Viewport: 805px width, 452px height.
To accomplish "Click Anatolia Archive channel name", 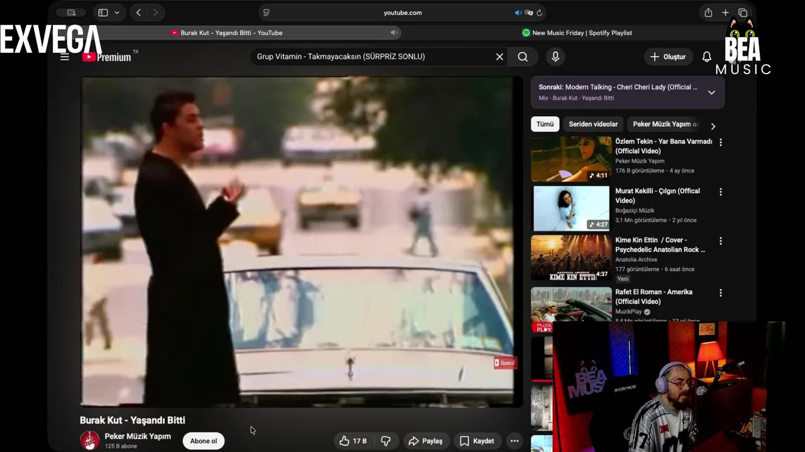I will point(636,259).
